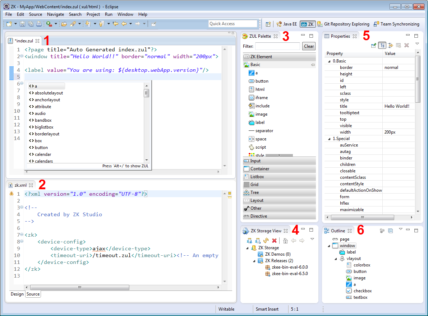The height and width of the screenshot is (316, 428).
Task: Select the zk.xml editor tab
Action: pos(20,185)
